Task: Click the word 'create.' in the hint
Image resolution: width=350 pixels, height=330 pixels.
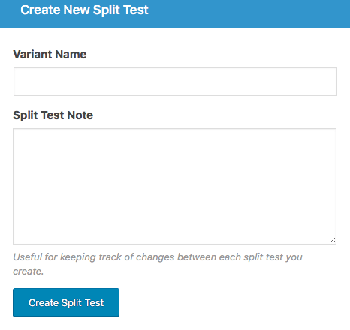Action: 29,271
